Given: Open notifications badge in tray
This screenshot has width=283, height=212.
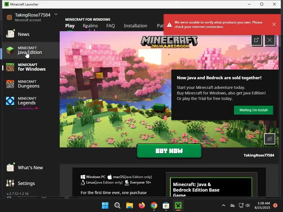Looking at the screenshot, I should tap(275, 205).
